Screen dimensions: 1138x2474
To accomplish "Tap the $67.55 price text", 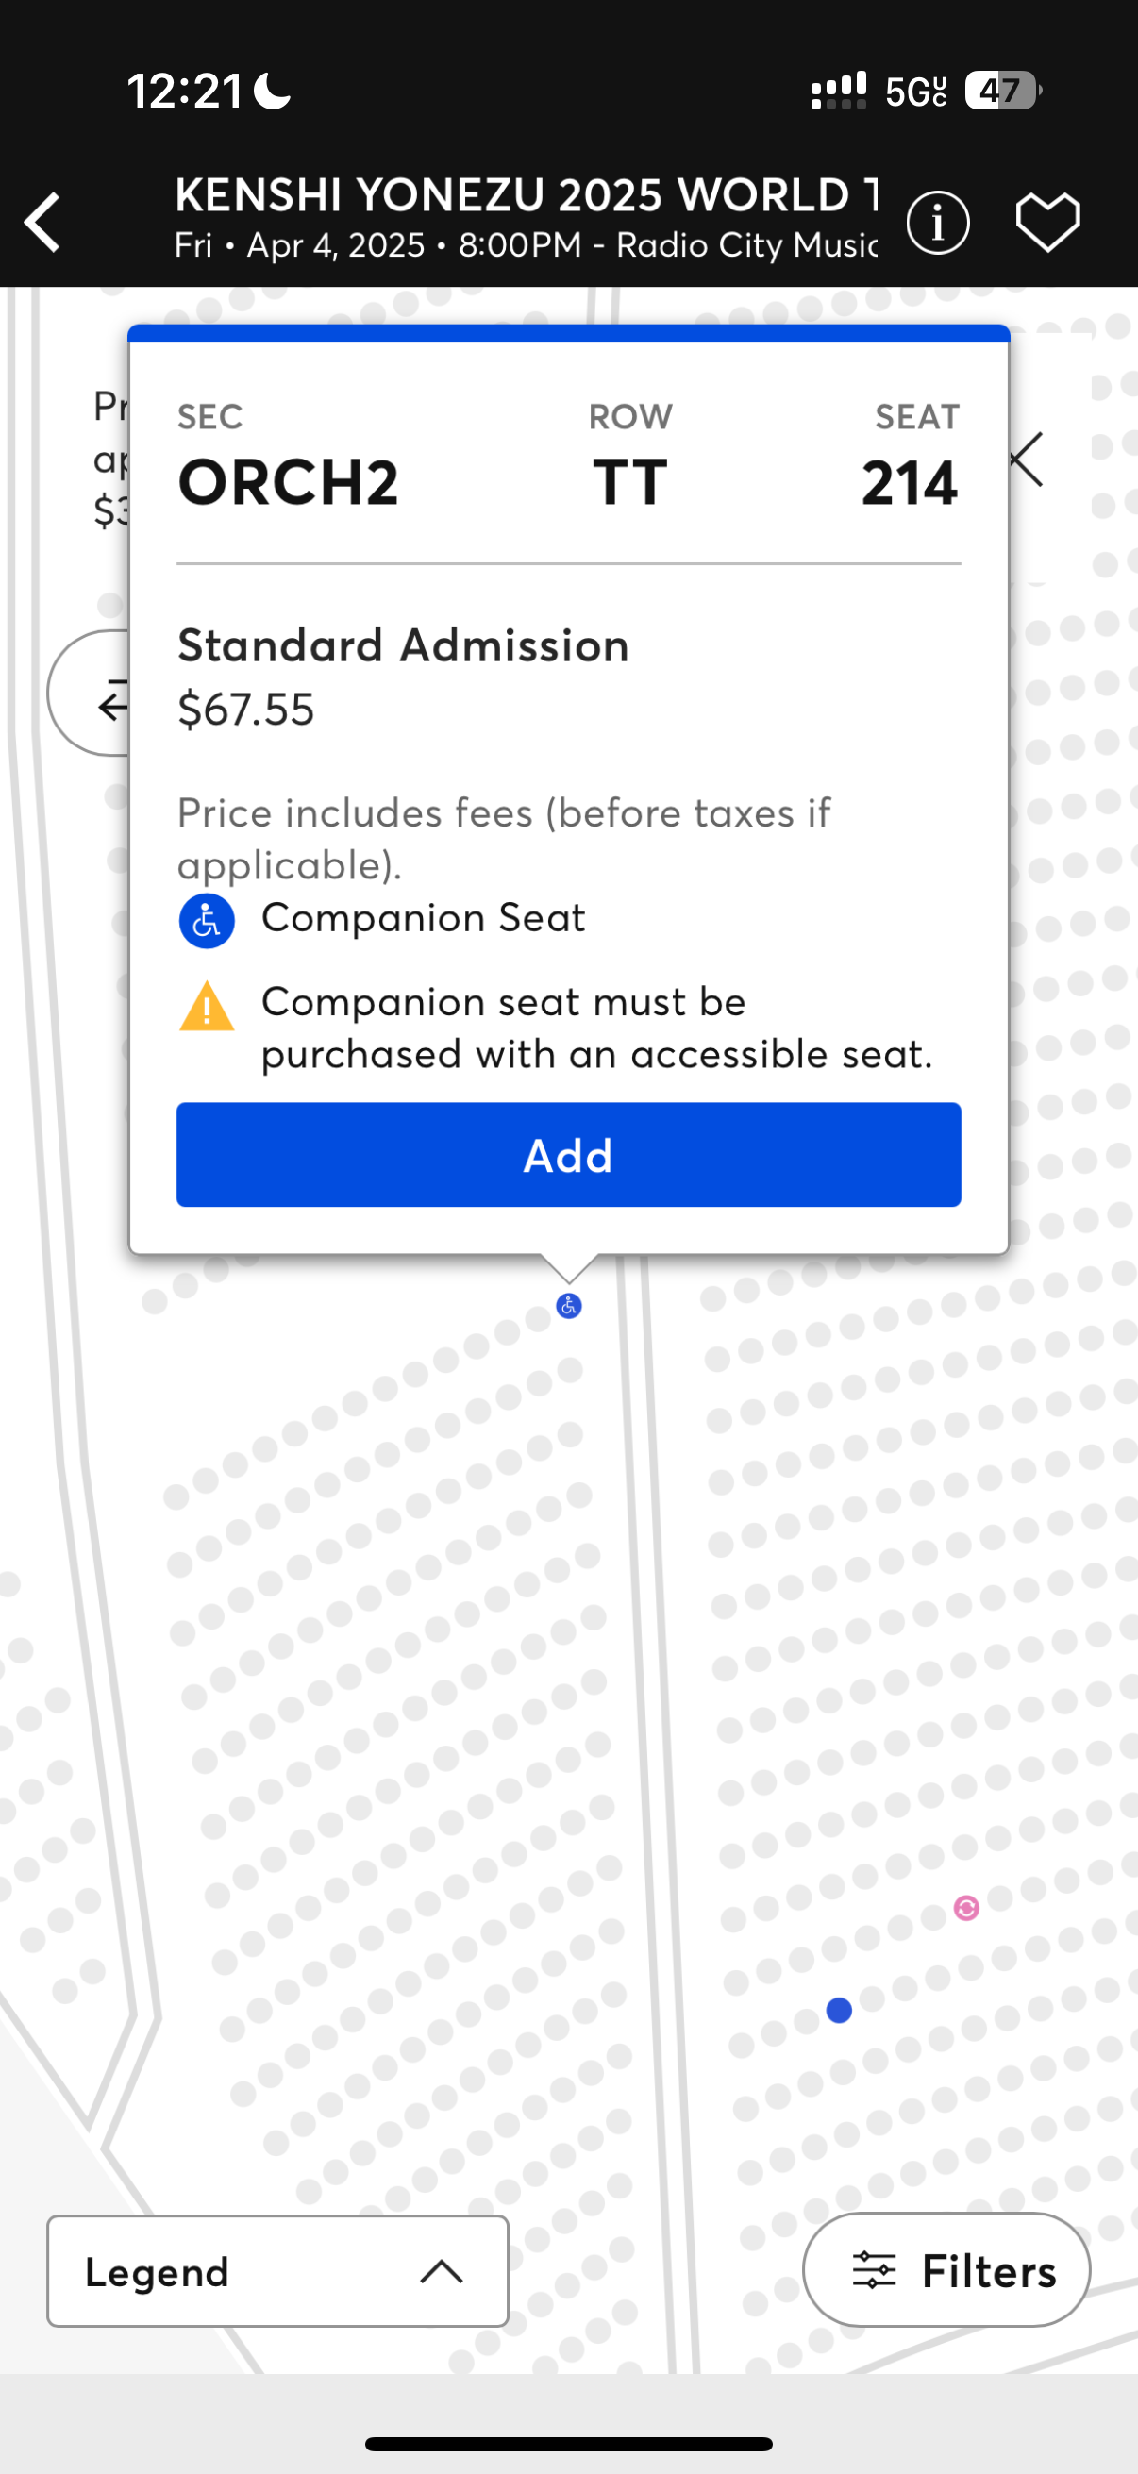I will coord(246,710).
